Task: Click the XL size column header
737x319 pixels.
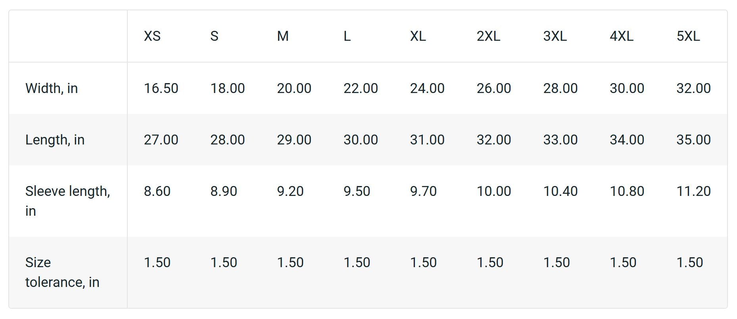Action: pyautogui.click(x=418, y=36)
